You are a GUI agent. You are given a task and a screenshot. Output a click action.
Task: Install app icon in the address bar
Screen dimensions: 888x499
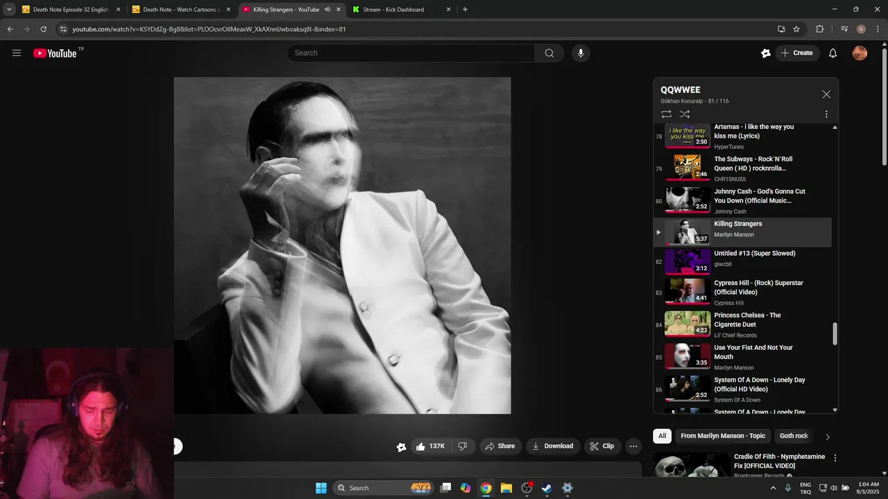pos(781,29)
